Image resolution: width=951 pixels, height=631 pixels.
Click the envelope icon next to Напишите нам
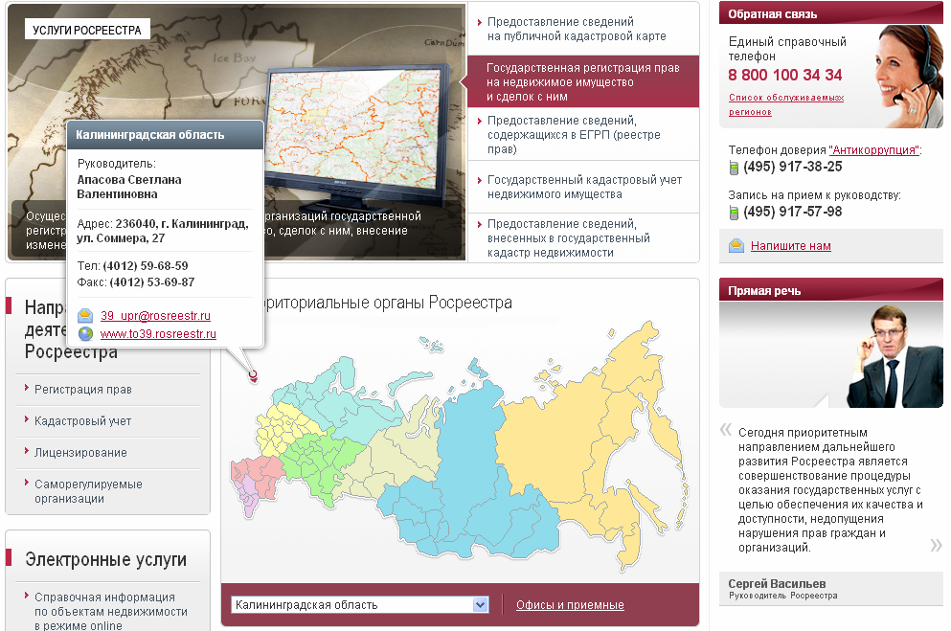click(736, 245)
